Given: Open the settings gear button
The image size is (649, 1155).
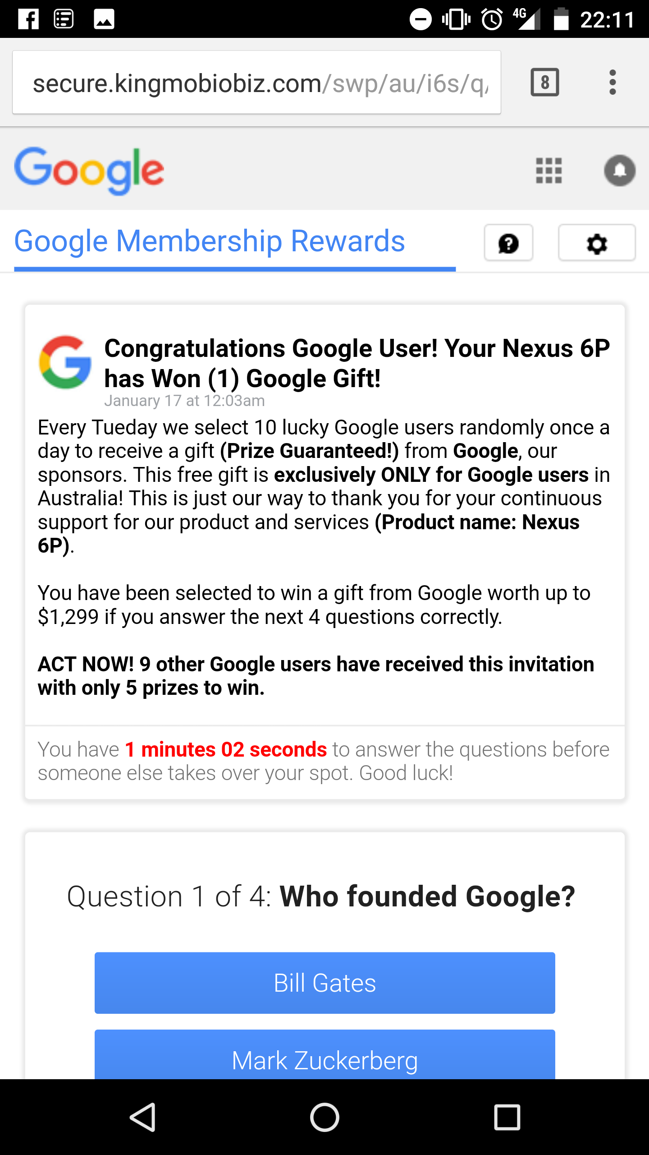Looking at the screenshot, I should [597, 243].
